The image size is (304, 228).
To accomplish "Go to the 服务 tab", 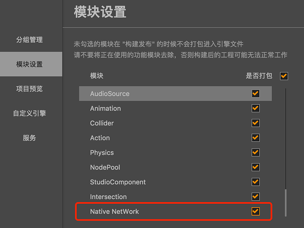I will click(x=29, y=138).
